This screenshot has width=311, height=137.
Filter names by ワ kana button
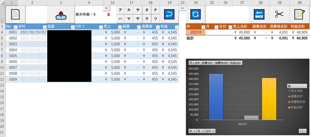pyautogui.click(x=155, y=19)
